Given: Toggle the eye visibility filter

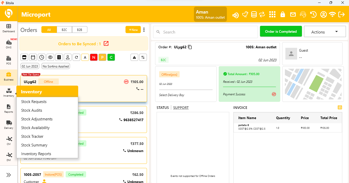Looking at the screenshot, I should pyautogui.click(x=50, y=57).
